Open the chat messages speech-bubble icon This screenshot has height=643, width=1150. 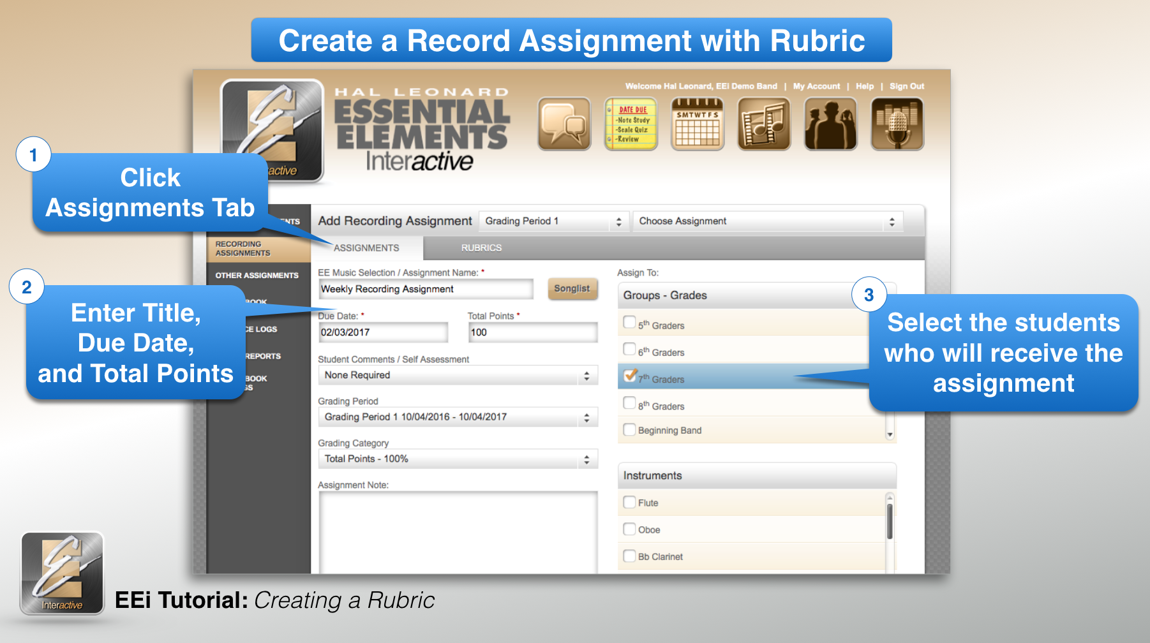(x=564, y=124)
